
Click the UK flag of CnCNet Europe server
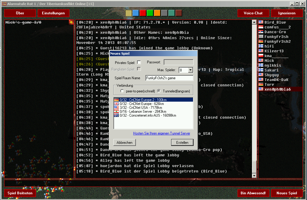[116, 104]
